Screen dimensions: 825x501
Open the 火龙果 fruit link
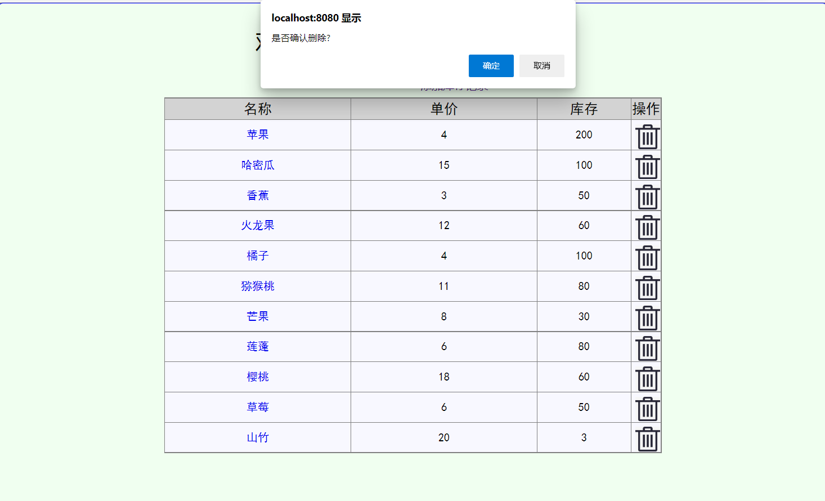[258, 225]
